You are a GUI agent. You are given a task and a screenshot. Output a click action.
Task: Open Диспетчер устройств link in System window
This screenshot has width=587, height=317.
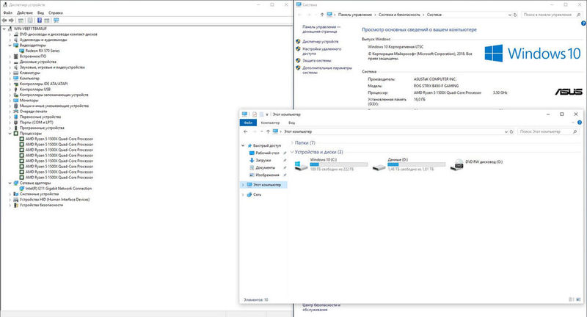pyautogui.click(x=320, y=42)
